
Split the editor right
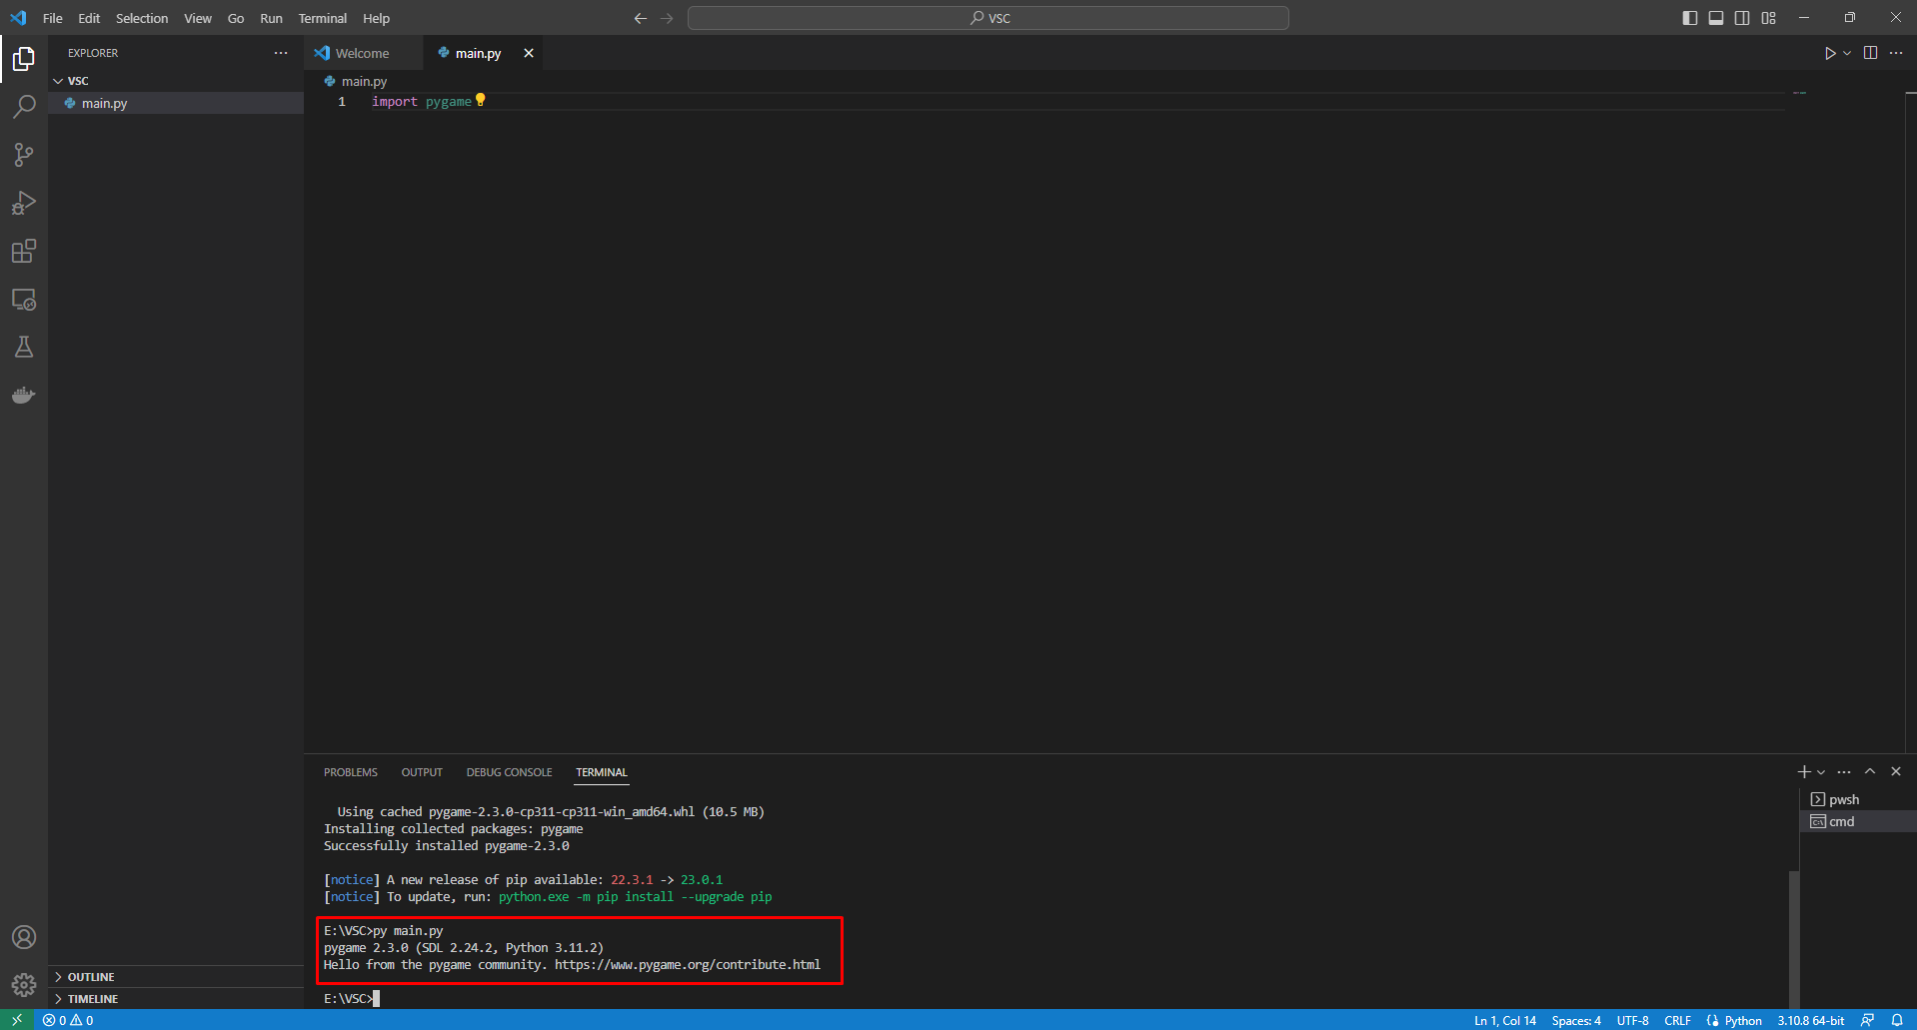click(x=1870, y=53)
